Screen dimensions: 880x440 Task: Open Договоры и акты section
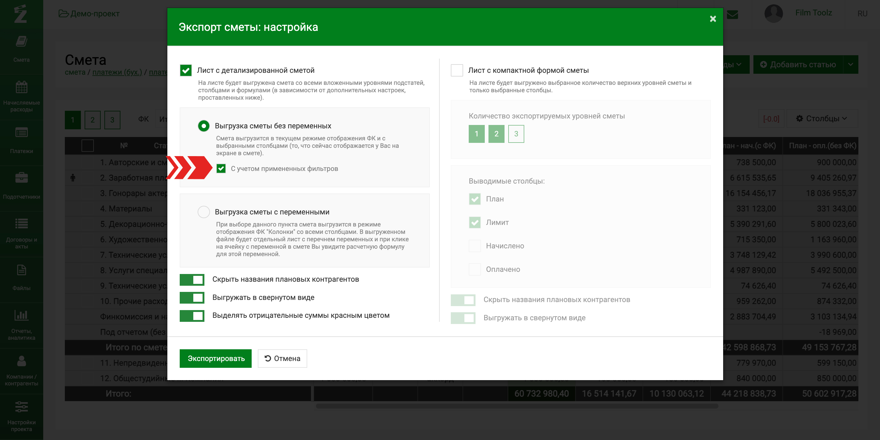pyautogui.click(x=21, y=234)
